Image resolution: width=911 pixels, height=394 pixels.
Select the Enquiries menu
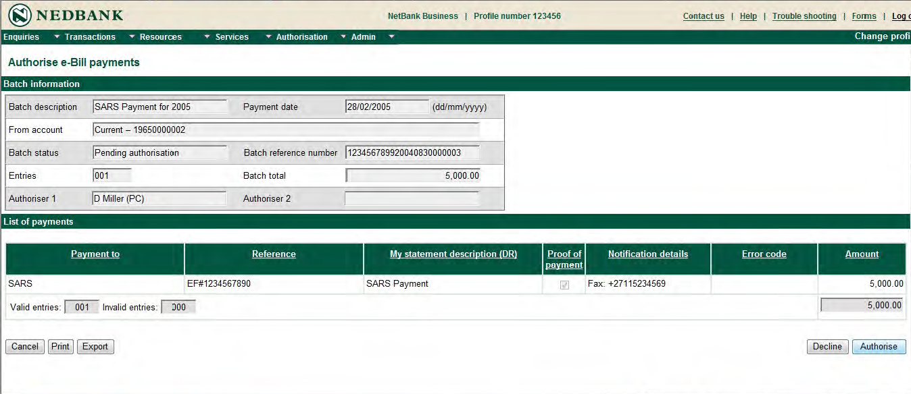[x=20, y=37]
